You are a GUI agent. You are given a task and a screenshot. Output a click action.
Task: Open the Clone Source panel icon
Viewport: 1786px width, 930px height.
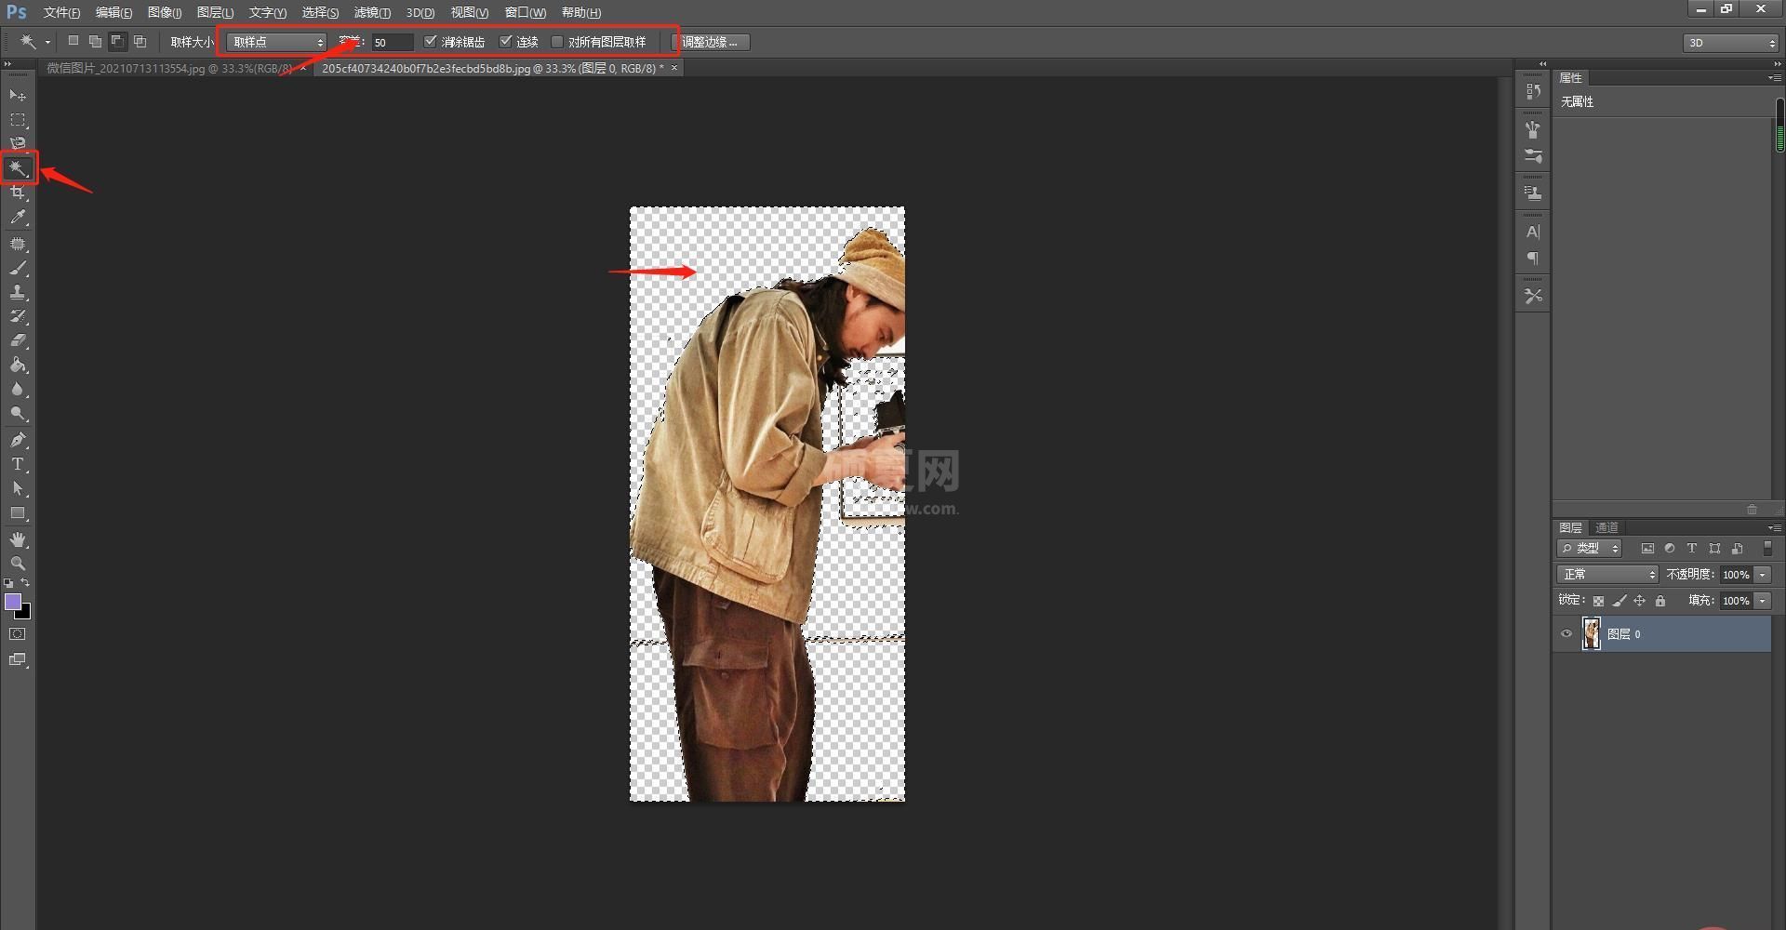coord(1533,193)
